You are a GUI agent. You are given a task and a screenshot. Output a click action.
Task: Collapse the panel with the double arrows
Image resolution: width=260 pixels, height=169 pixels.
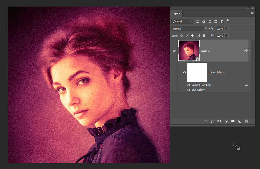[x=248, y=8]
